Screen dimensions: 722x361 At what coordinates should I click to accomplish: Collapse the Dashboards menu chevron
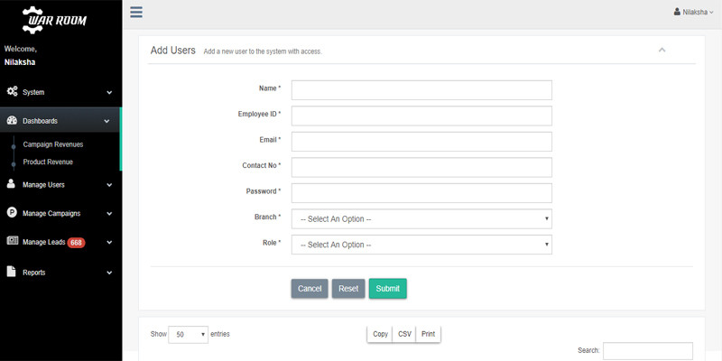[x=106, y=121]
